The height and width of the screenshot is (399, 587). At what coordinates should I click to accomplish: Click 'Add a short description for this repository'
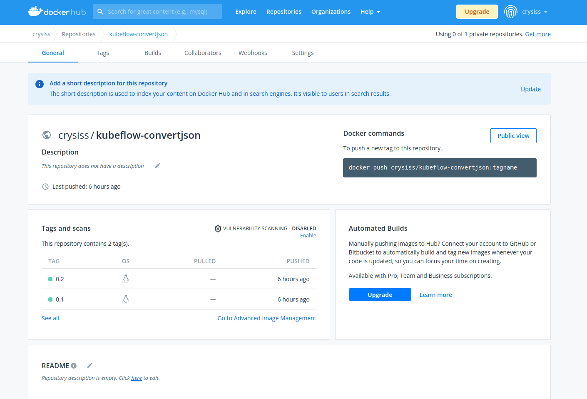(109, 83)
